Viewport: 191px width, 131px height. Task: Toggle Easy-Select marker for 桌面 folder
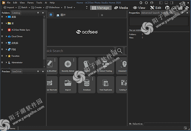[2, 17]
